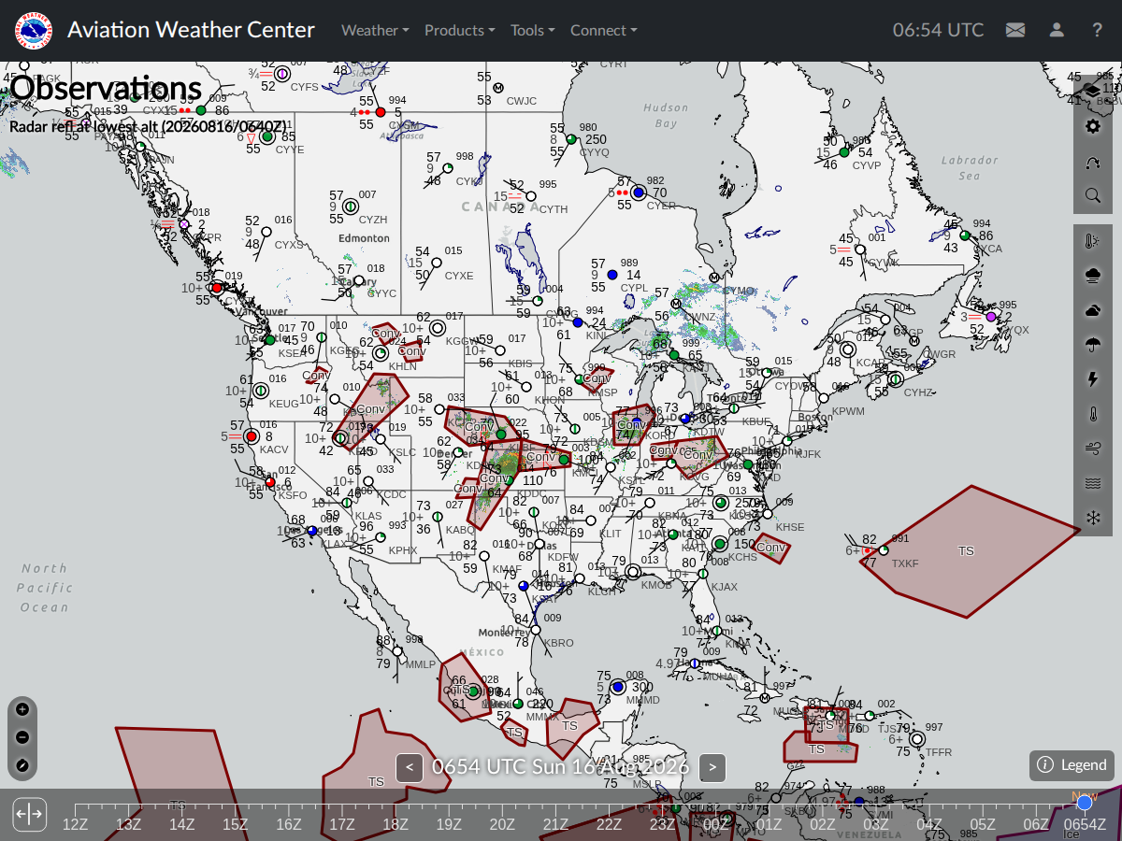Open the map layers panel
The image size is (1122, 841).
click(1092, 91)
